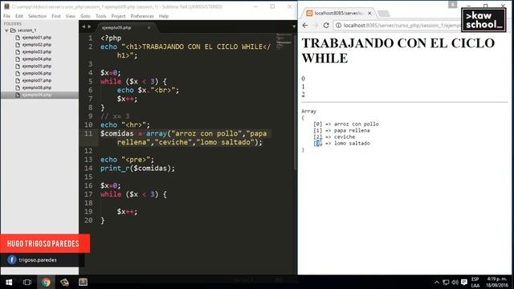514x289 pixels.
Task: Click the page heading TRABAJANDO CON EL CICLO WHILE
Action: click(398, 51)
